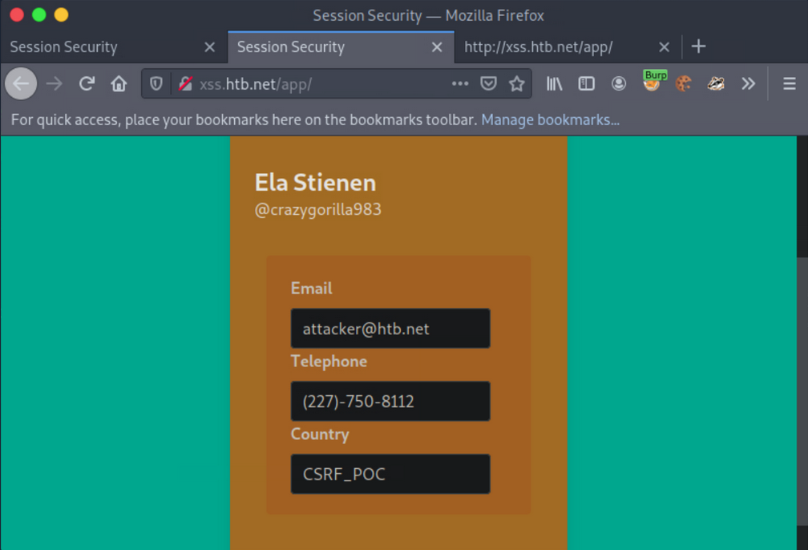This screenshot has width=808, height=550.
Task: Open the cookie editor extension
Action: click(684, 83)
